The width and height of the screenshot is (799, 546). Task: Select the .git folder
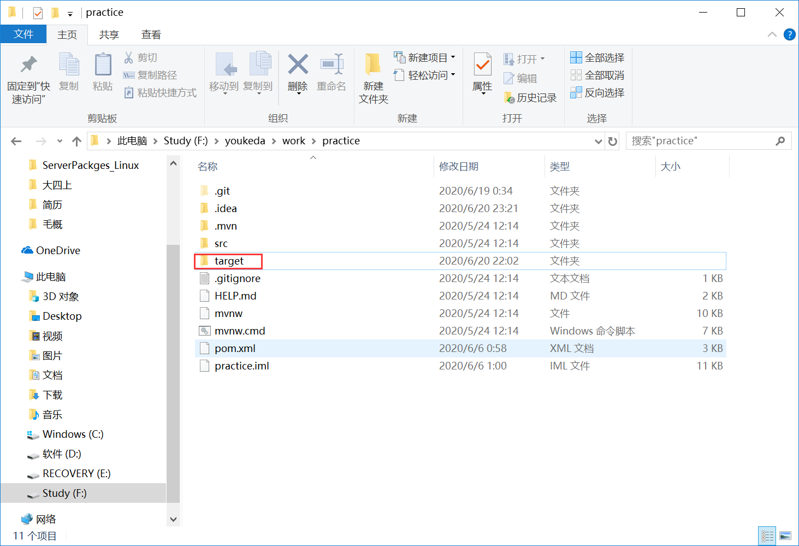[x=460, y=191]
